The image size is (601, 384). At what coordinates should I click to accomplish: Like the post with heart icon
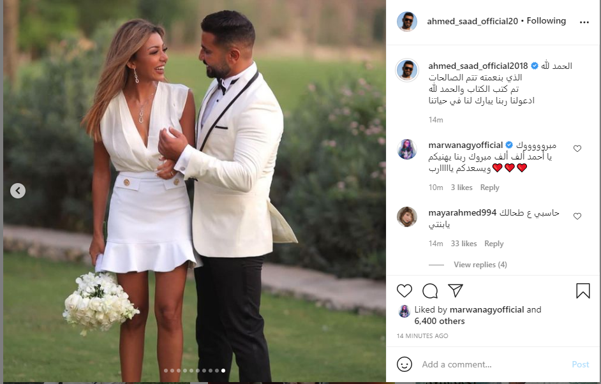click(404, 291)
